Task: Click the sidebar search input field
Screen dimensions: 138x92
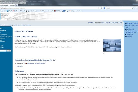Action: tap(3, 51)
